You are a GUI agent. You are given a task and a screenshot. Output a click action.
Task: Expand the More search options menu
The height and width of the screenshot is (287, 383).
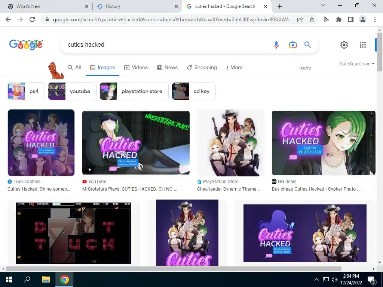234,68
